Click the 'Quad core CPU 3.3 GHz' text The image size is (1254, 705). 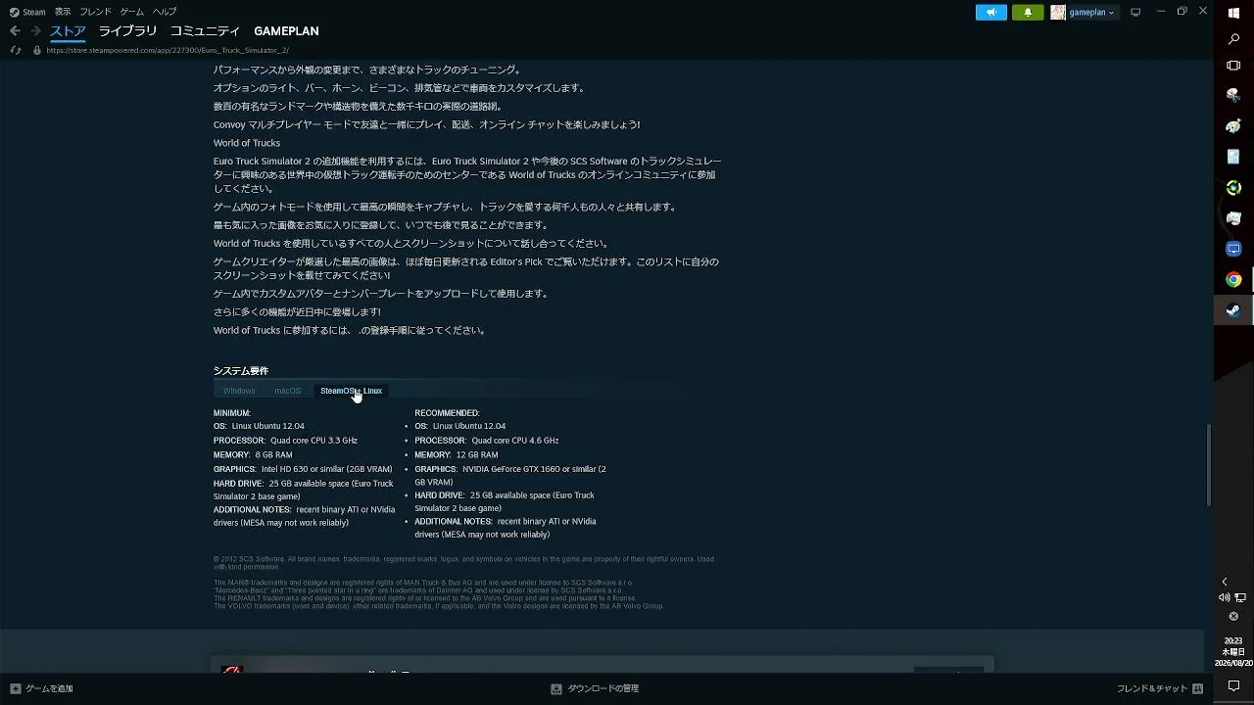click(313, 441)
